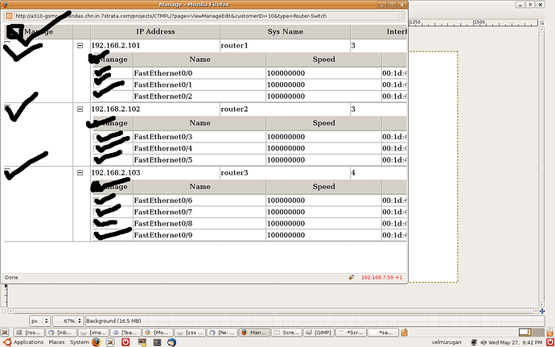555x347 pixels.
Task: Collapse the 192.168.2.101 router1 row
Action: (x=80, y=45)
